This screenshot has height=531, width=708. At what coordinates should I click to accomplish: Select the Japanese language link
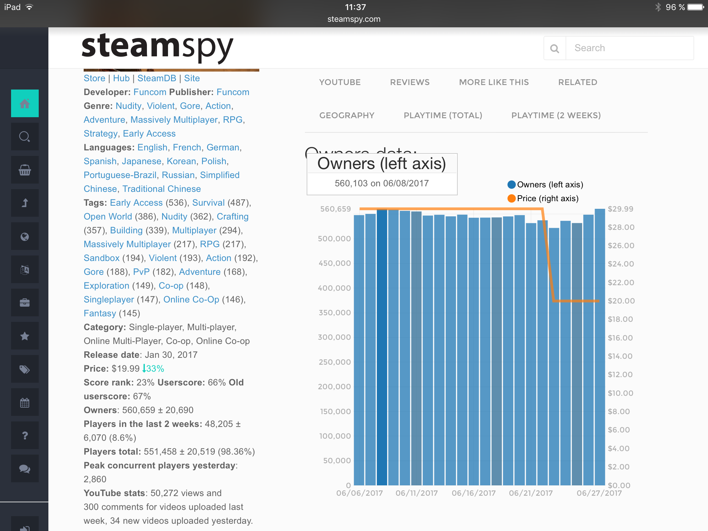[142, 161]
